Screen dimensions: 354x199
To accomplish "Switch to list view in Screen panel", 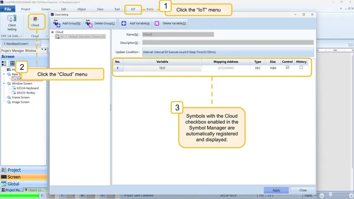I will 4,63.
